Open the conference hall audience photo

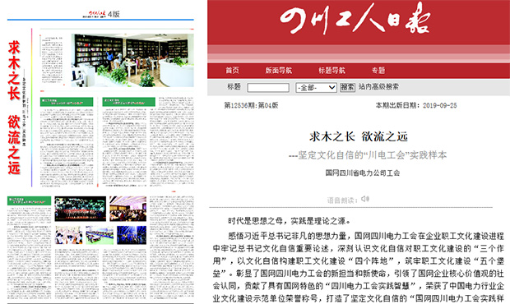tap(128, 209)
